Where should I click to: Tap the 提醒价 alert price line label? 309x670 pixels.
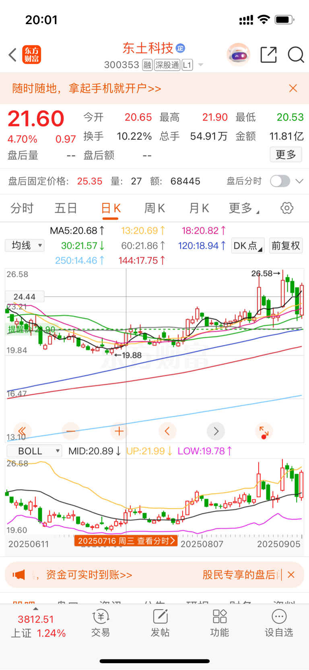click(32, 330)
